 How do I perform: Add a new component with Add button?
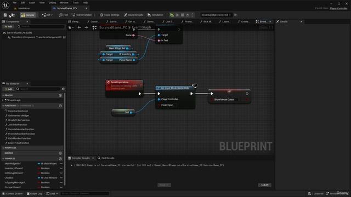9,27
